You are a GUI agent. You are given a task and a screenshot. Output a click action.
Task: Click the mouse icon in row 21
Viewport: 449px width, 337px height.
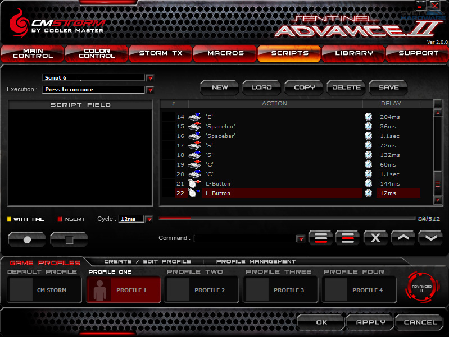[194, 183]
